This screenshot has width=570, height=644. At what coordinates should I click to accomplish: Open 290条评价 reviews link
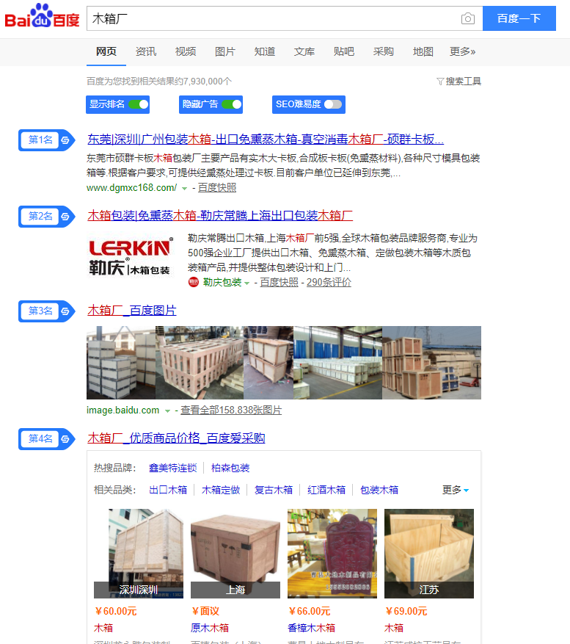(x=329, y=282)
